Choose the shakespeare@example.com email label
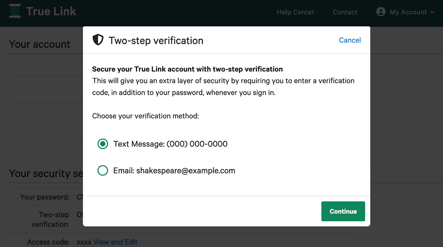Screen dimensions: 443x247 pyautogui.click(x=174, y=171)
